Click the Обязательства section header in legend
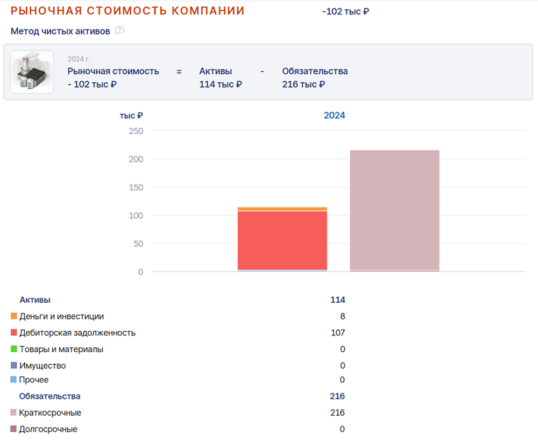This screenshot has height=441, width=538. point(49,396)
